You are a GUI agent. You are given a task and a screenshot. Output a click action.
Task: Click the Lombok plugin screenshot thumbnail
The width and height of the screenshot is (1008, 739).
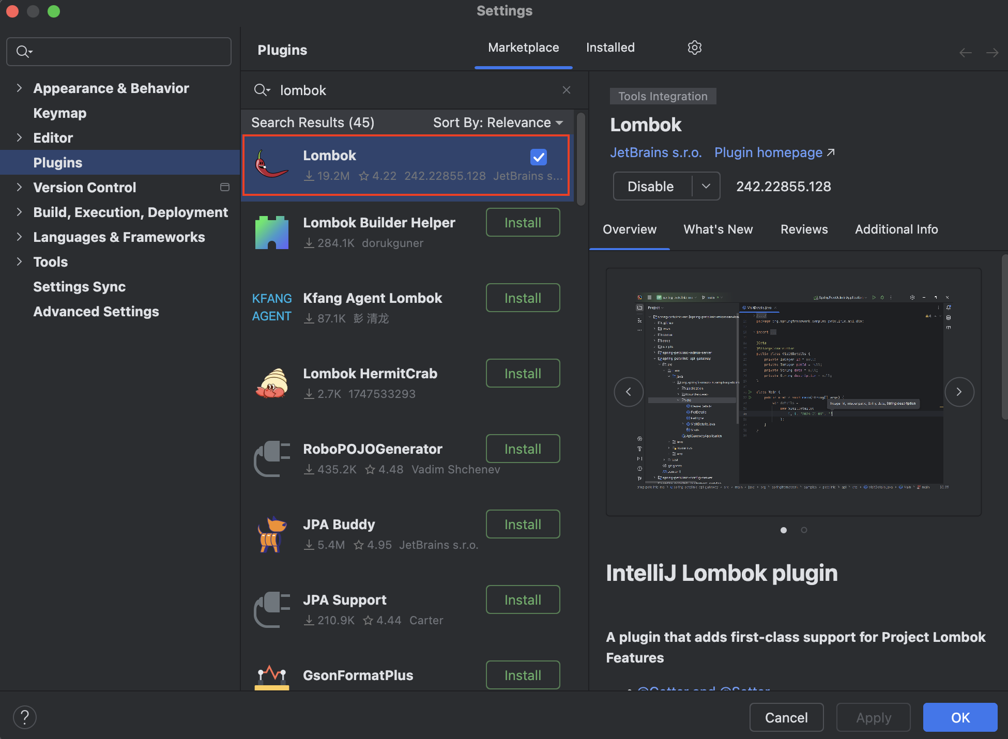pyautogui.click(x=793, y=392)
